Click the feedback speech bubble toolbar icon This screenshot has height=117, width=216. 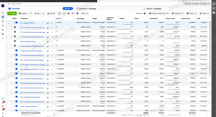[x=73, y=13]
